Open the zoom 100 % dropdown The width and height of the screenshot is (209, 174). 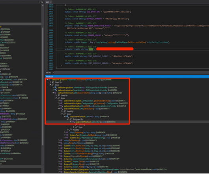[54, 73]
